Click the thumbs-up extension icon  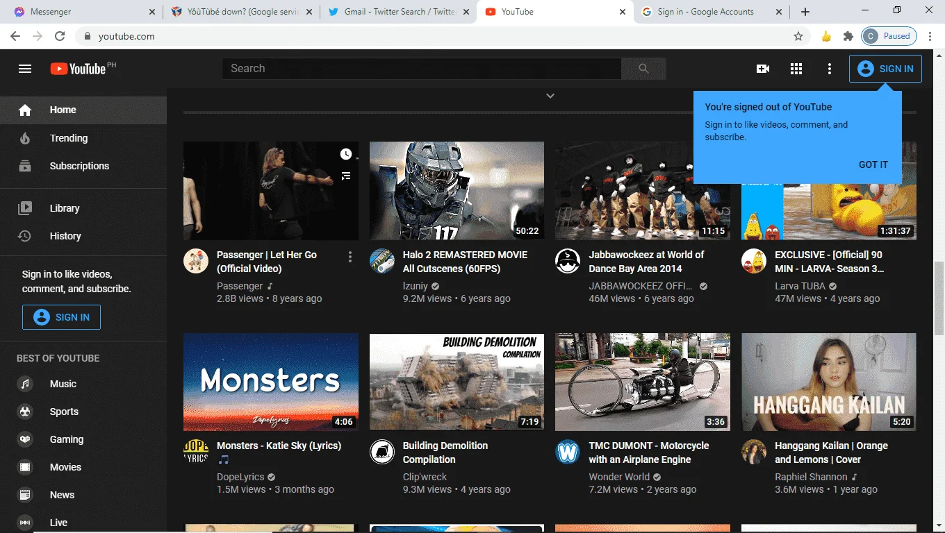pyautogui.click(x=826, y=36)
